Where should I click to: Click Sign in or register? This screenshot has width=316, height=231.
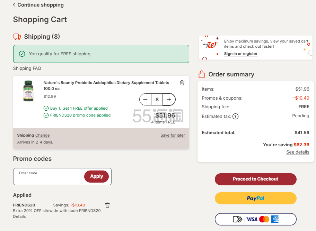coord(240,54)
